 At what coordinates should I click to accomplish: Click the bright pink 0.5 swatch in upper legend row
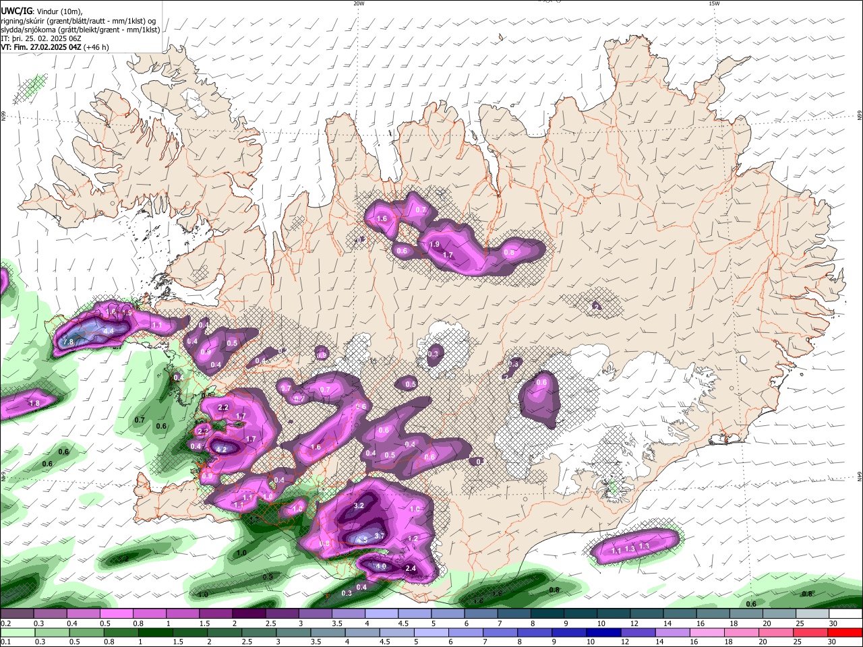coord(116,614)
